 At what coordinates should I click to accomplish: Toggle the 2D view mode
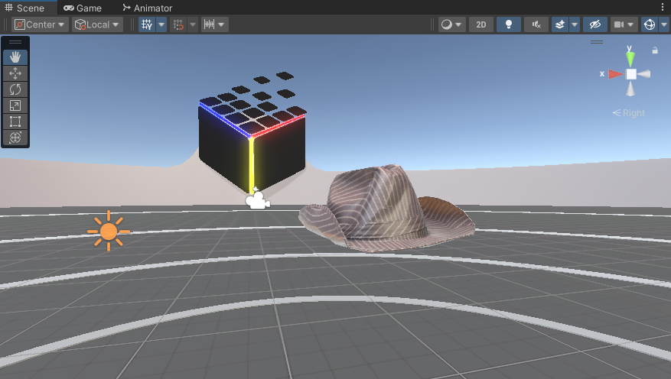(x=480, y=24)
